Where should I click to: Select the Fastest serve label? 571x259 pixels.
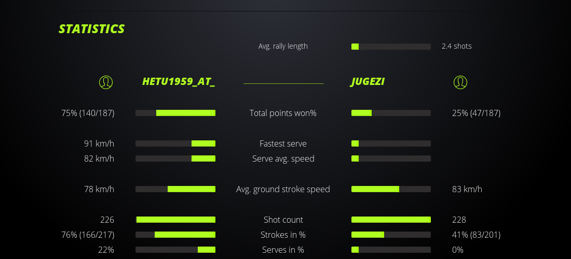pyautogui.click(x=283, y=143)
